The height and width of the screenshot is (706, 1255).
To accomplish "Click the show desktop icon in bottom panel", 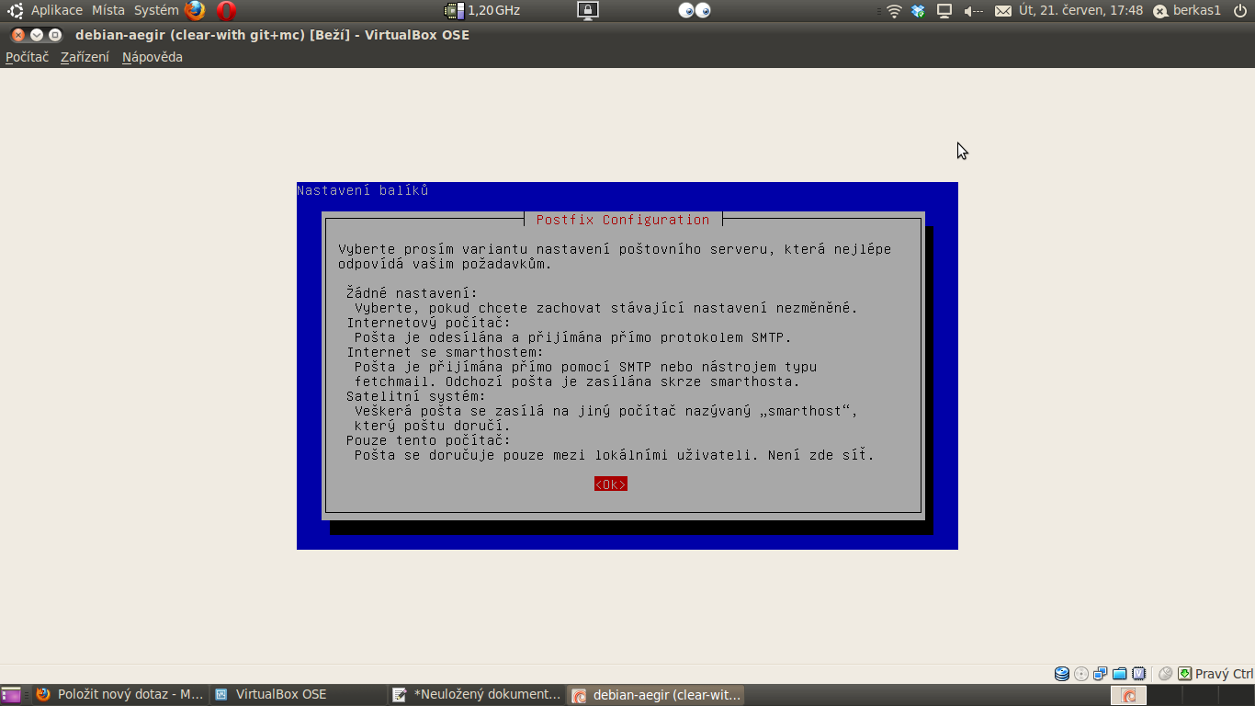I will pos(11,695).
